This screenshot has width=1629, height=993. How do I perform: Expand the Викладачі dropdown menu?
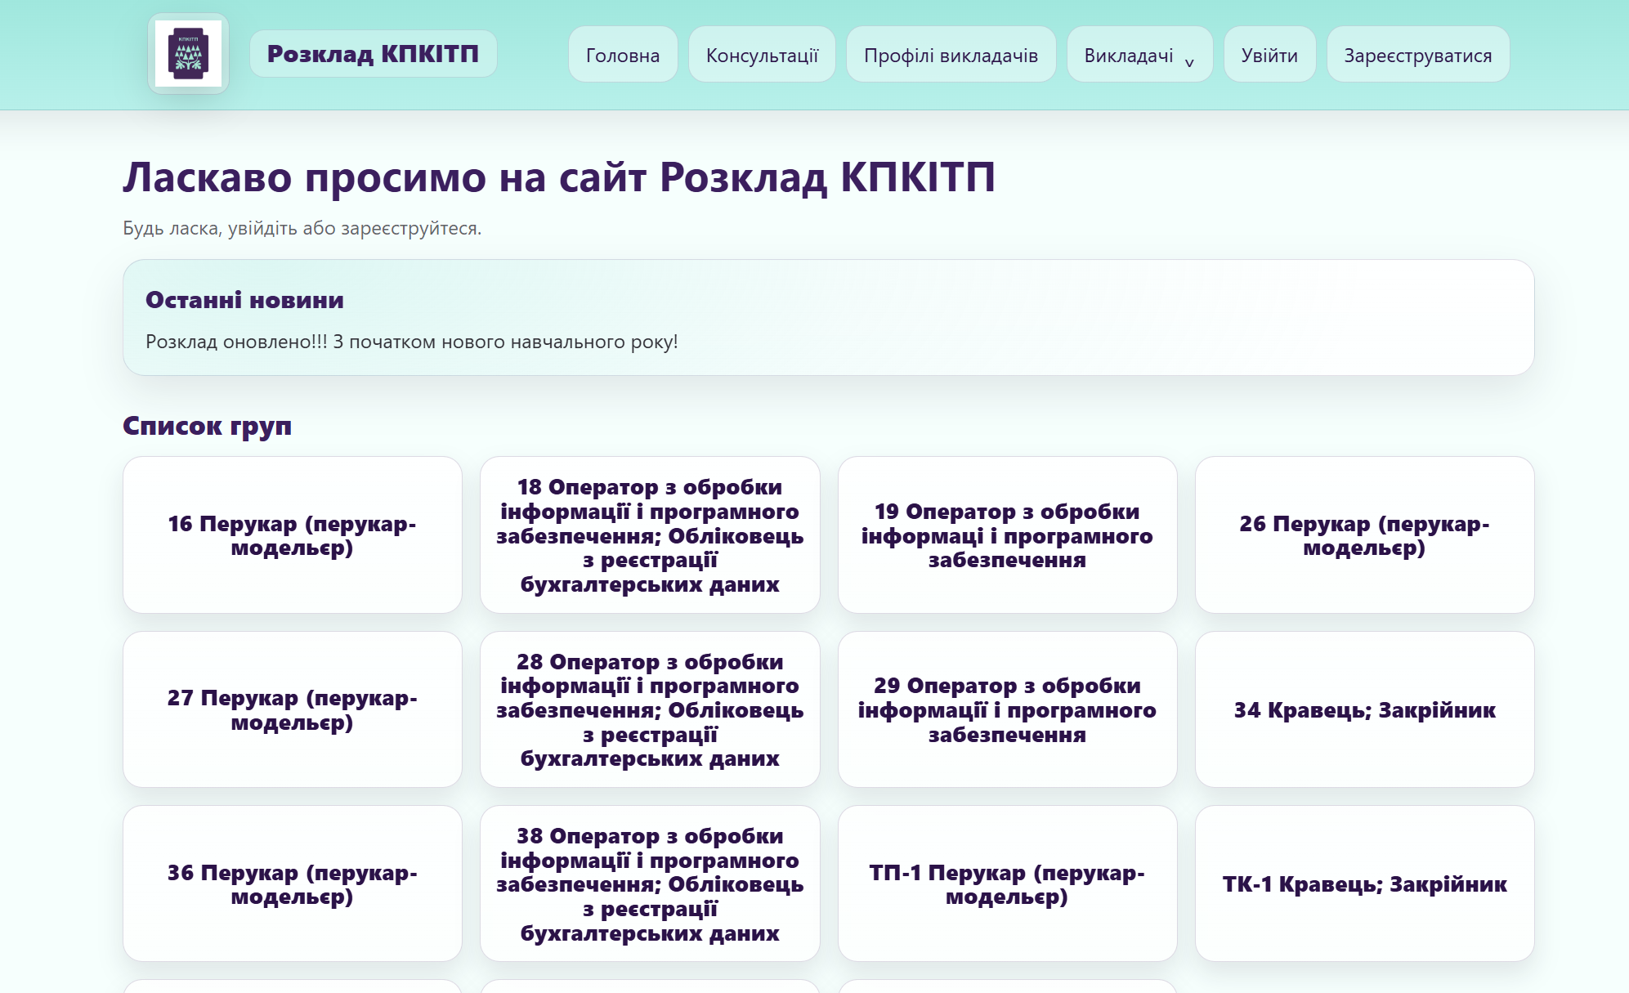click(x=1139, y=55)
